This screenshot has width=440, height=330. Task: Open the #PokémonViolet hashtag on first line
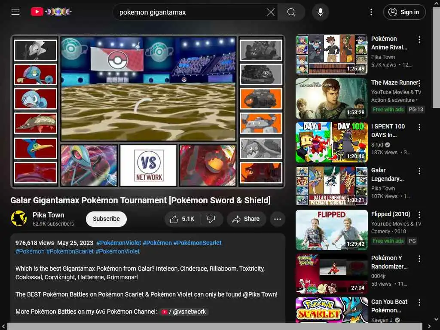click(119, 243)
